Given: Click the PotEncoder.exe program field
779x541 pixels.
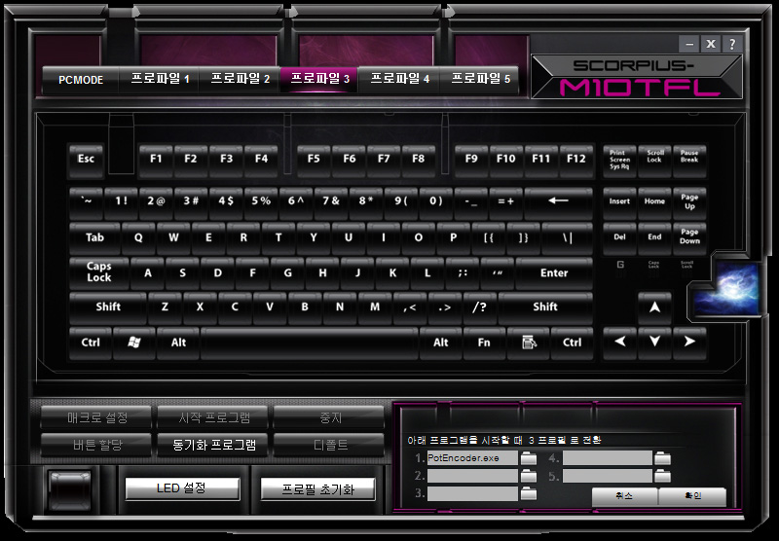Looking at the screenshot, I should coord(472,458).
